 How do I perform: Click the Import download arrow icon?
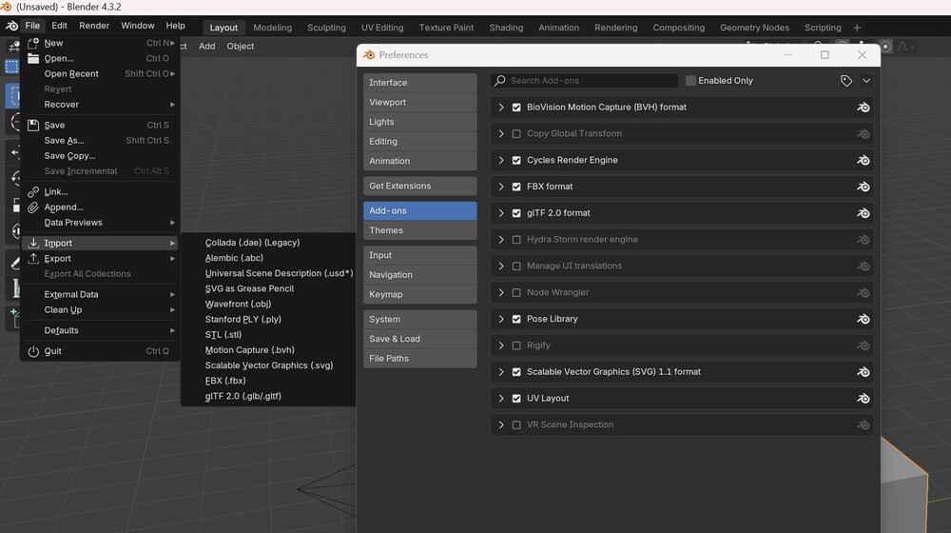[x=33, y=243]
